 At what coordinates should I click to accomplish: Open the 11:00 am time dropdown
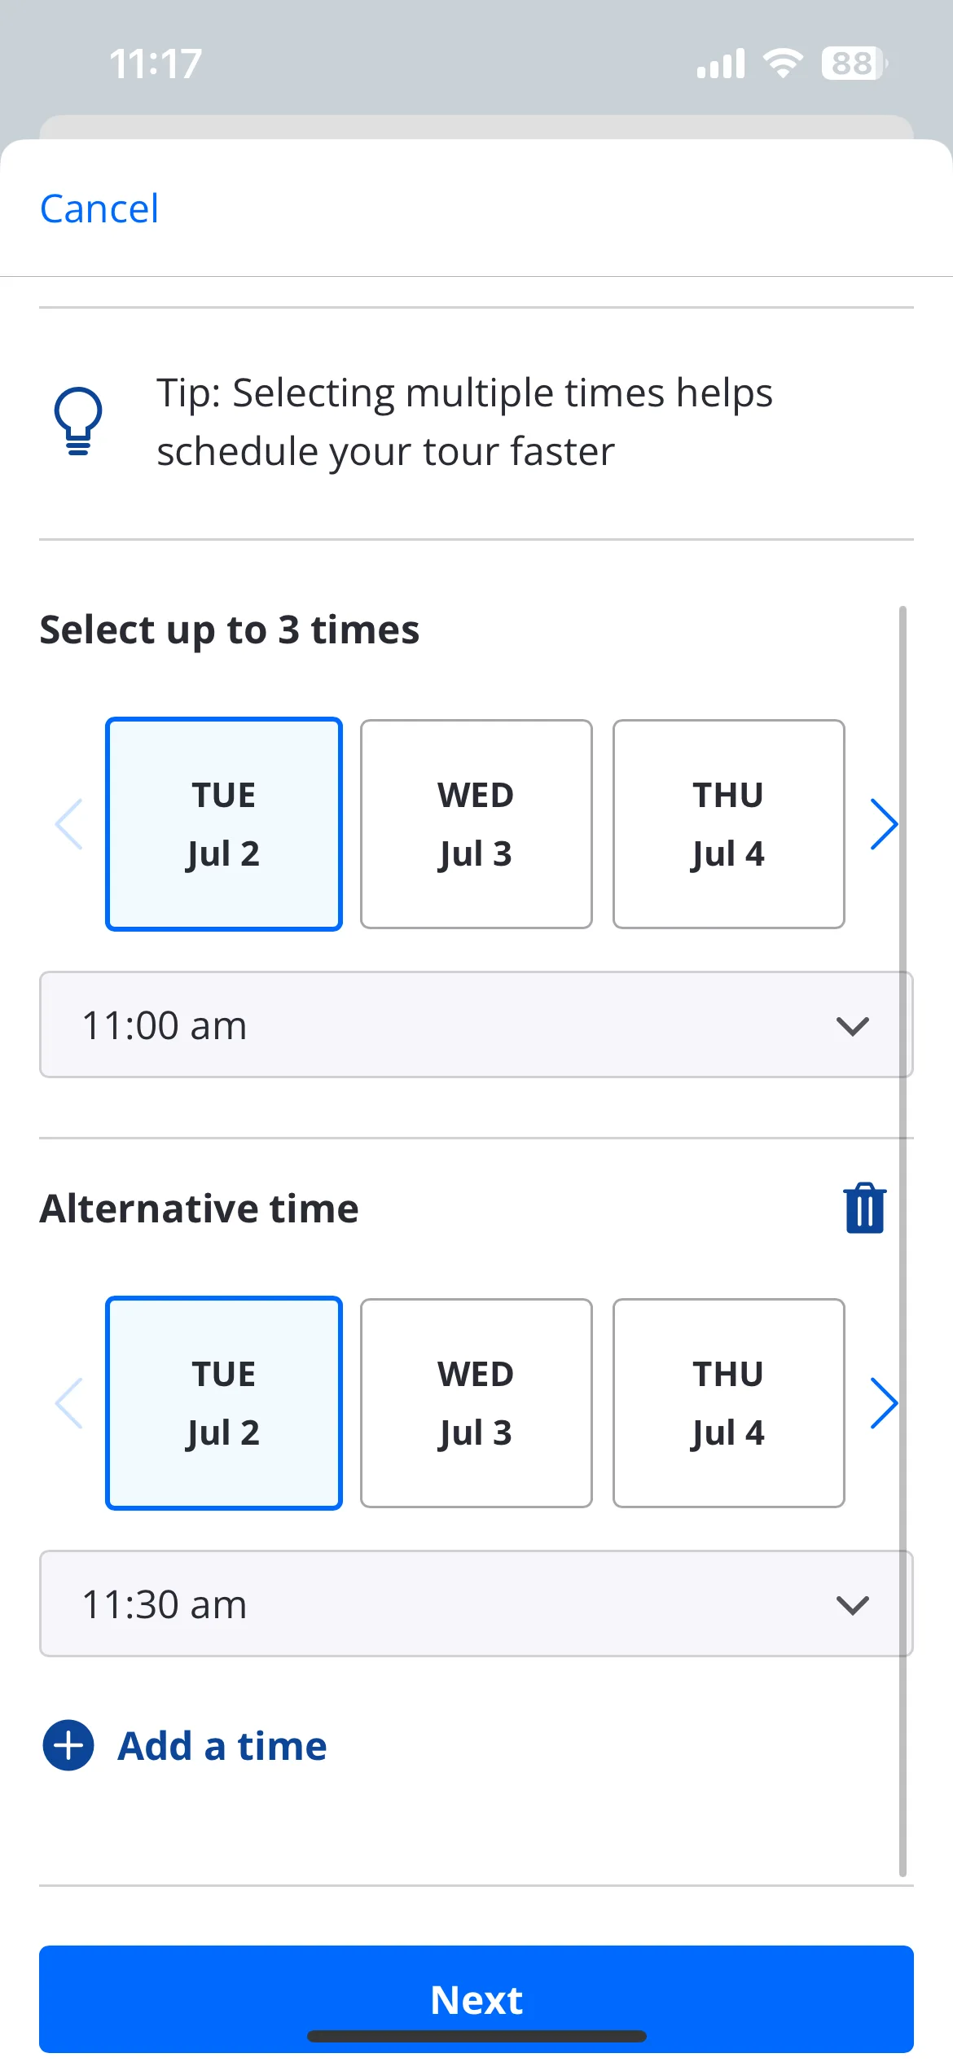click(x=476, y=1024)
